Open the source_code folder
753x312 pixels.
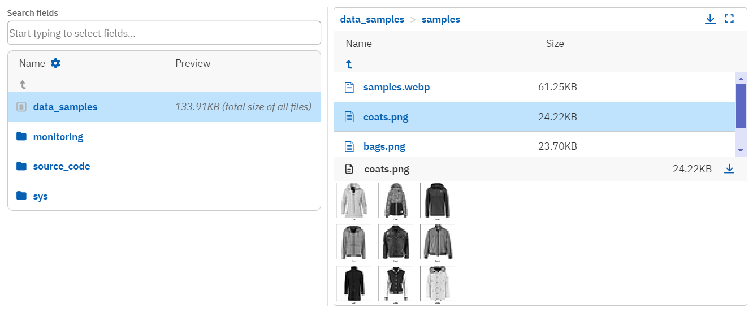pyautogui.click(x=62, y=166)
